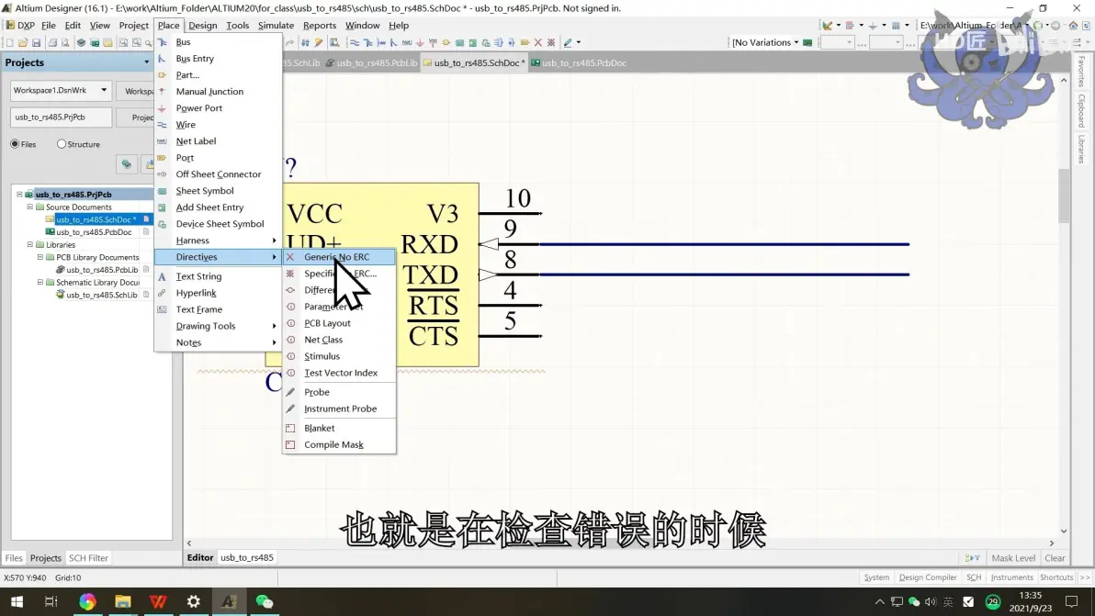The height and width of the screenshot is (616, 1095).
Task: Click the Clear button in status area
Action: 1055,558
